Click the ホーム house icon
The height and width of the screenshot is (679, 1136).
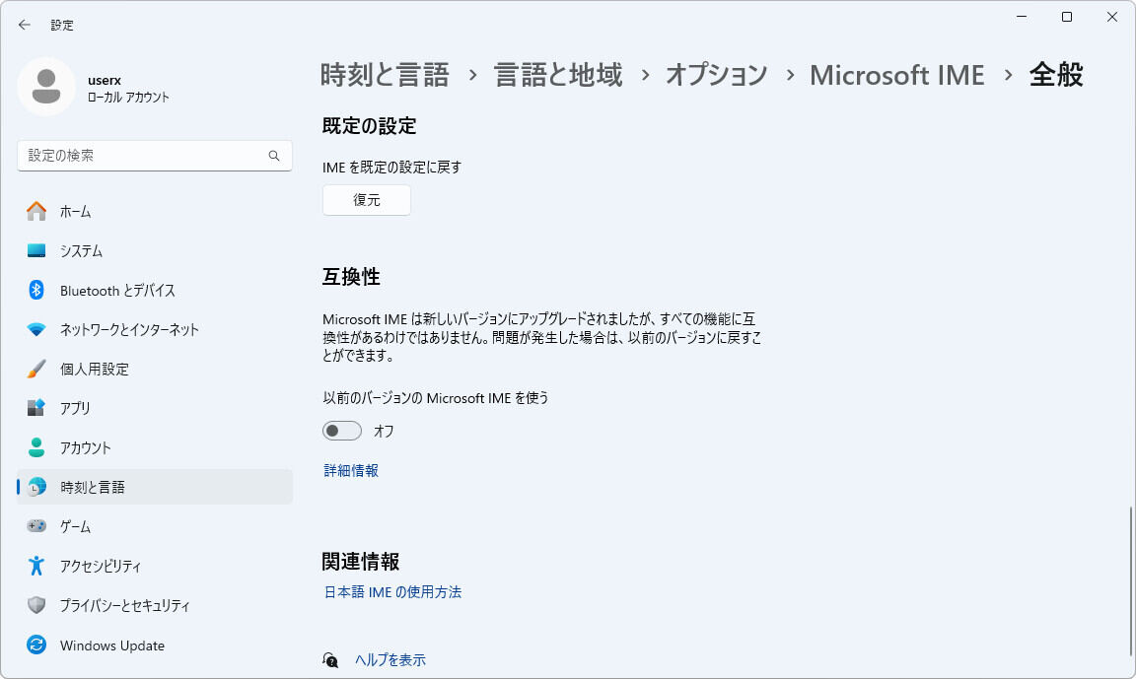click(36, 211)
